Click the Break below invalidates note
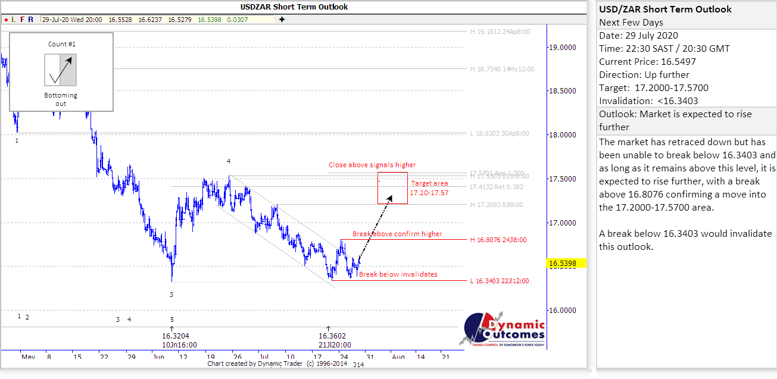The width and height of the screenshot is (777, 379). point(398,274)
